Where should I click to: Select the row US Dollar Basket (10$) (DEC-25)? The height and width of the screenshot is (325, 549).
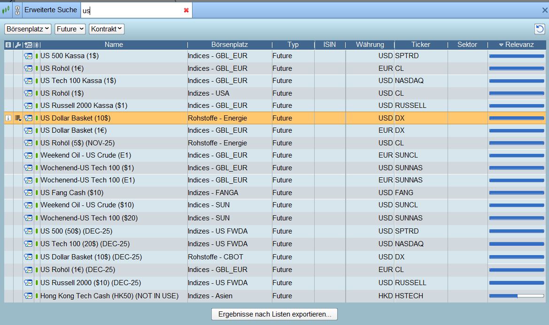[275, 257]
